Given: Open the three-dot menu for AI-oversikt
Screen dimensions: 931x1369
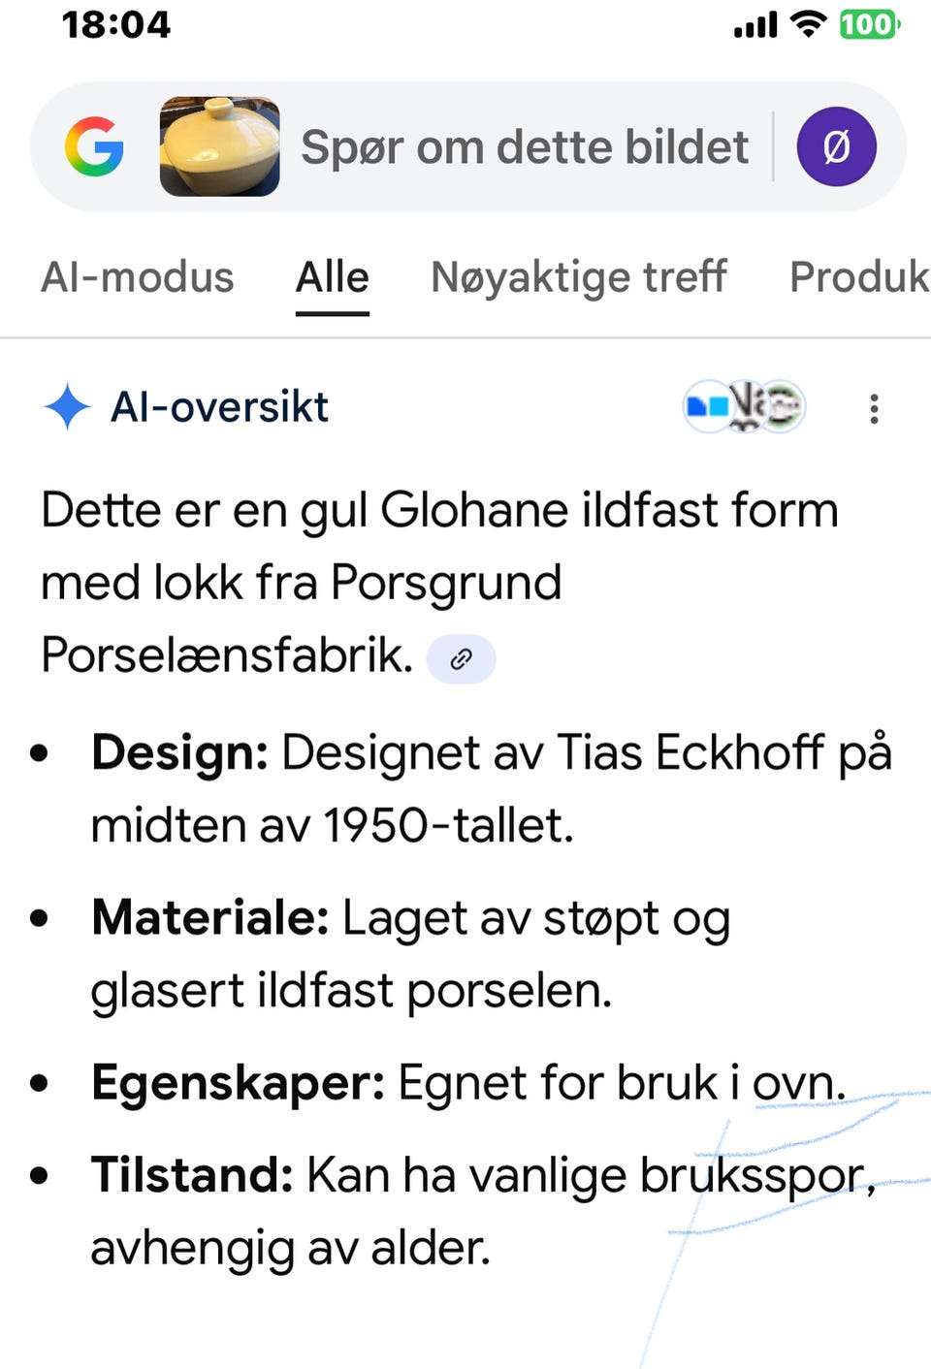Looking at the screenshot, I should [x=874, y=409].
